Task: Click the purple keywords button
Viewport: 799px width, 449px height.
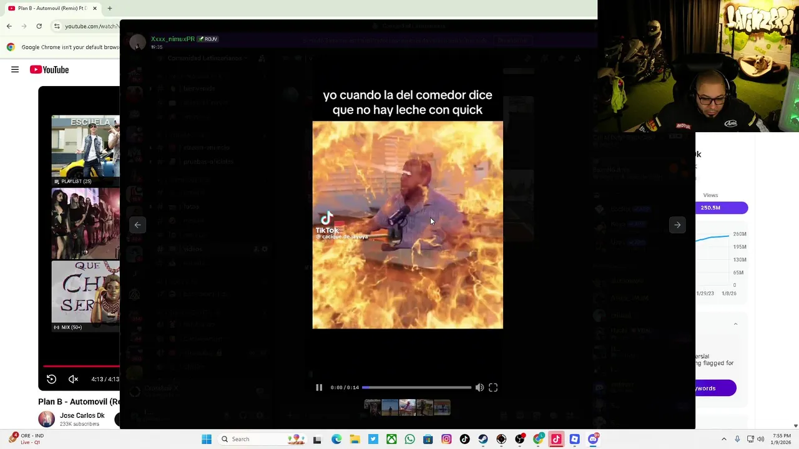Action: (716, 388)
